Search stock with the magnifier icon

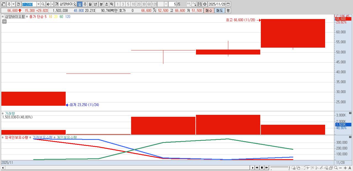(x=43, y=4)
